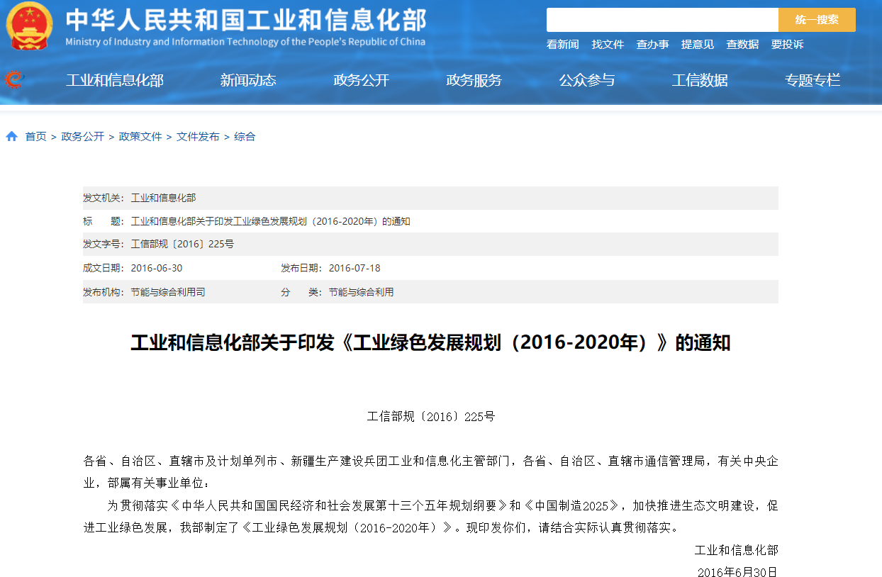This screenshot has height=577, width=882.
Task: Open the 查办事 quick link
Action: [x=652, y=44]
